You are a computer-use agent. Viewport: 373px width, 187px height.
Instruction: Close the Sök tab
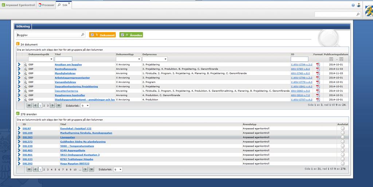coord(69,3)
